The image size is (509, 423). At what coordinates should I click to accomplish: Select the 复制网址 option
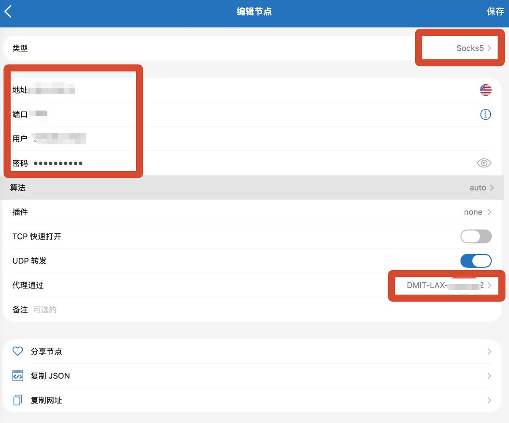click(252, 400)
